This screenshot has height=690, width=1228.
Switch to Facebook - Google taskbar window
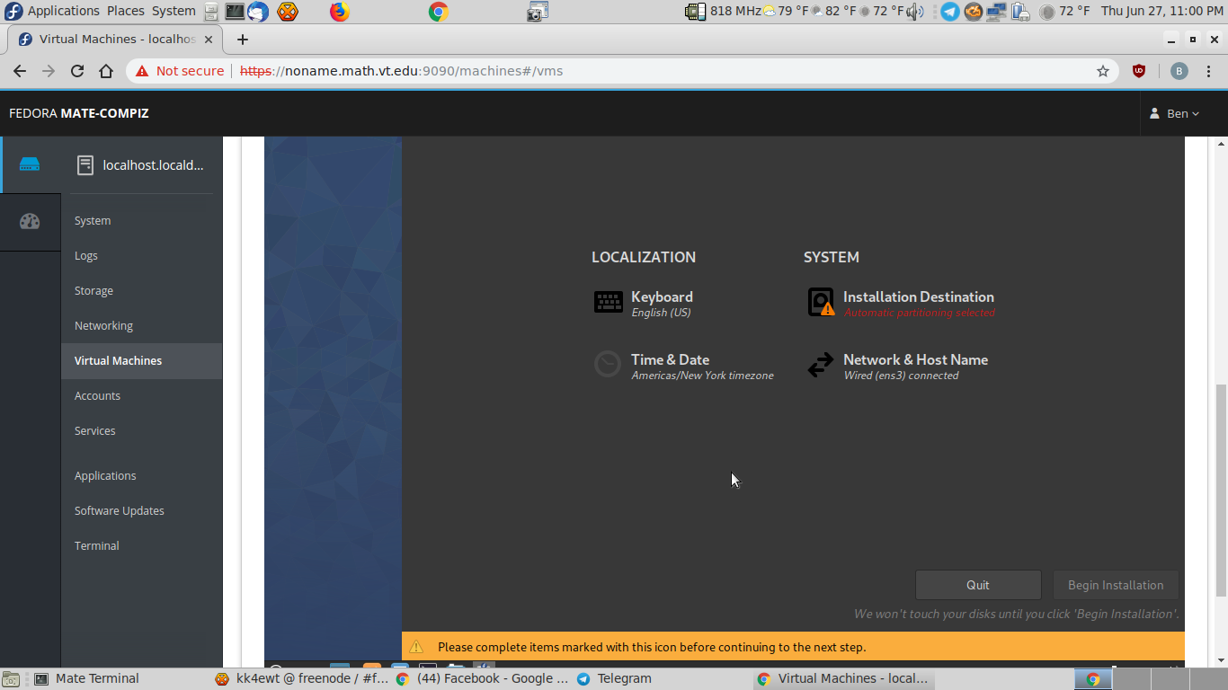point(483,679)
